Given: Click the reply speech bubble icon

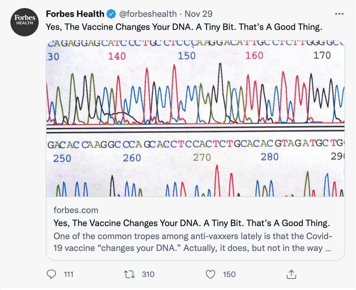Looking at the screenshot, I should (51, 274).
